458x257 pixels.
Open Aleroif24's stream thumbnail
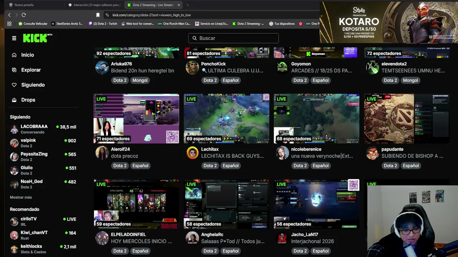click(136, 119)
